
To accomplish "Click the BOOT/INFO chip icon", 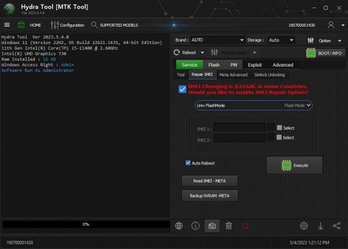I will (x=311, y=53).
